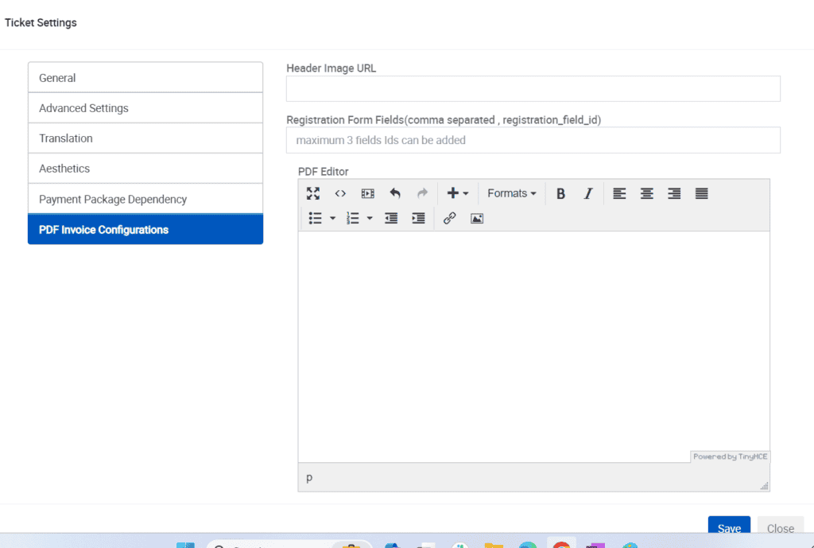Go to Aesthetics tab
The height and width of the screenshot is (548, 814).
[x=145, y=169]
